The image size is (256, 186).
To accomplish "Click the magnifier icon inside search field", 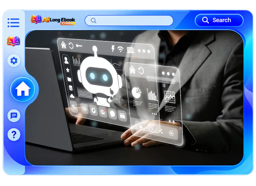I will (x=93, y=21).
